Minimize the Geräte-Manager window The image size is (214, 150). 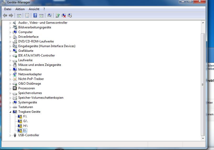[x=183, y=1]
